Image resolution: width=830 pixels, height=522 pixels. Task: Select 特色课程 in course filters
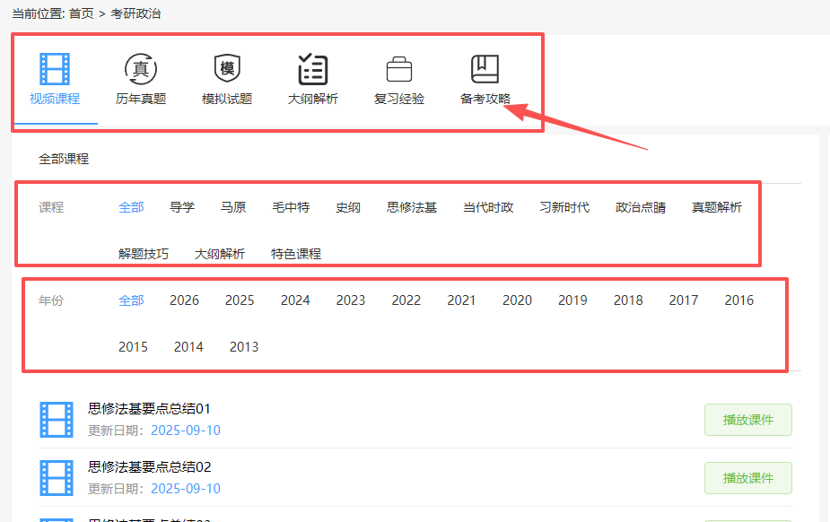[x=296, y=254]
